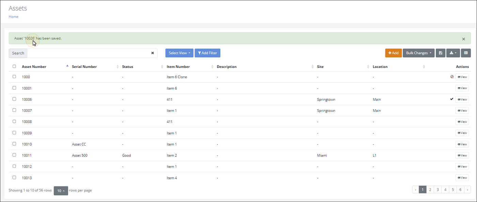Go to previous page arrow
This screenshot has width=477, height=202.
(x=415, y=190)
